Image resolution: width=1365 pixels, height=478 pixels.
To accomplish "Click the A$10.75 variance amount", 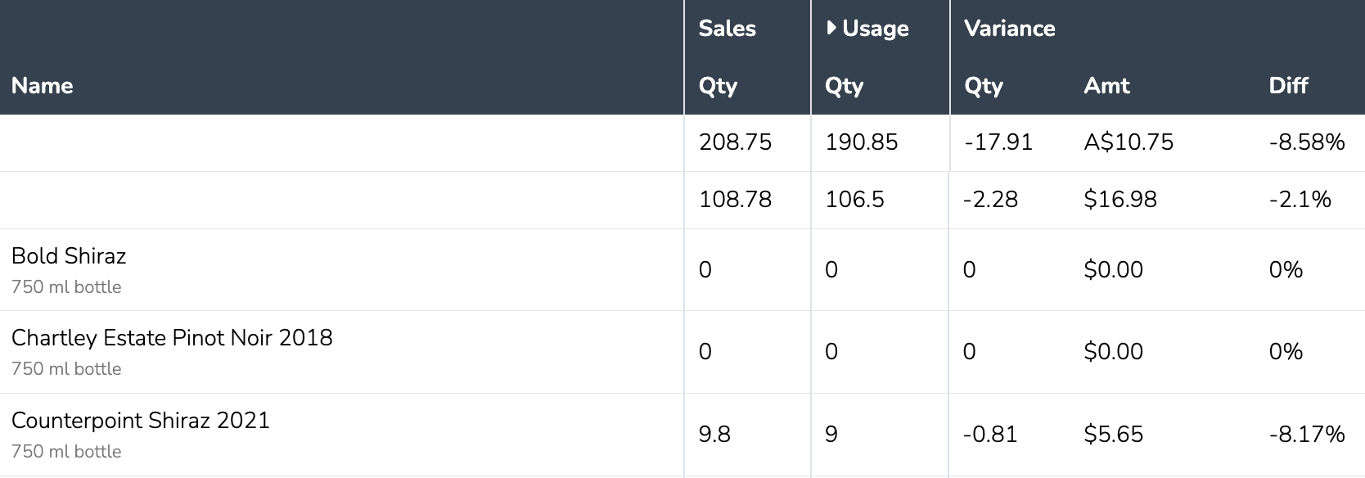I will 1128,142.
